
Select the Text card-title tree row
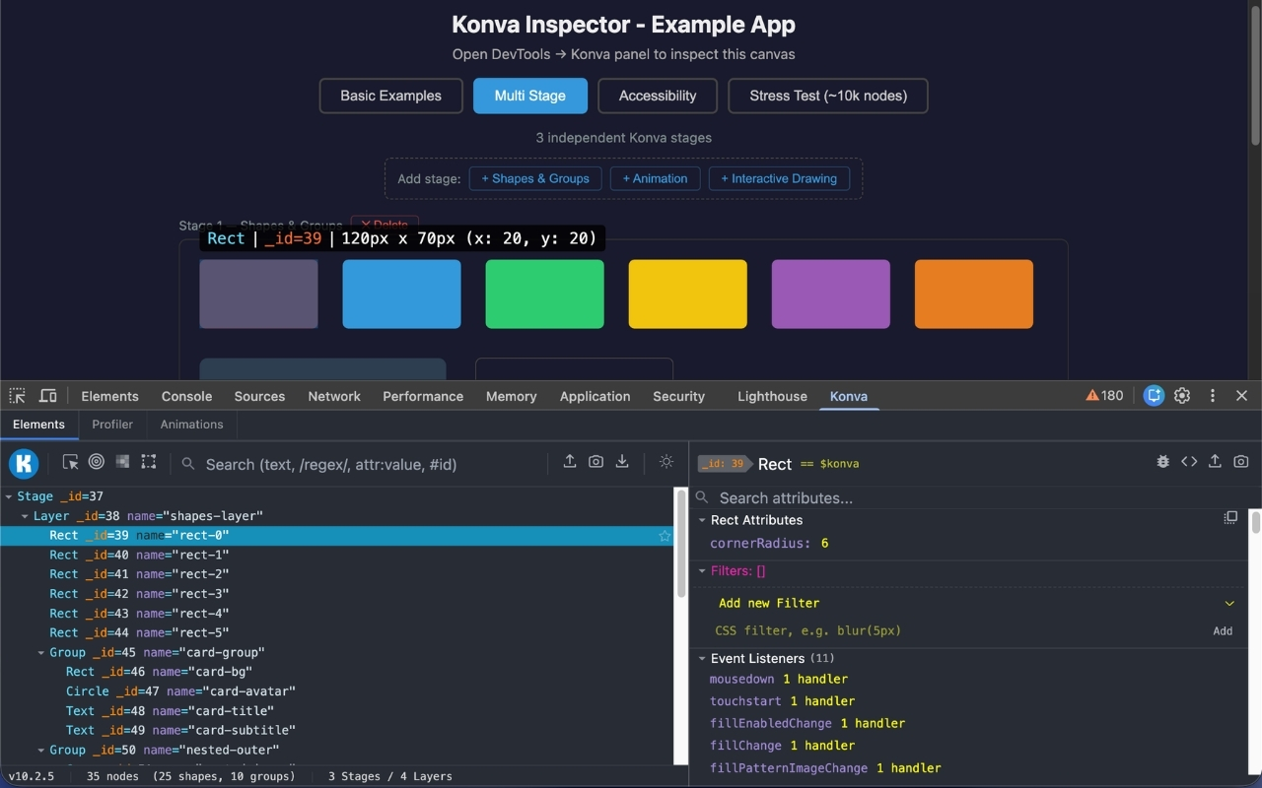pyautogui.click(x=337, y=711)
